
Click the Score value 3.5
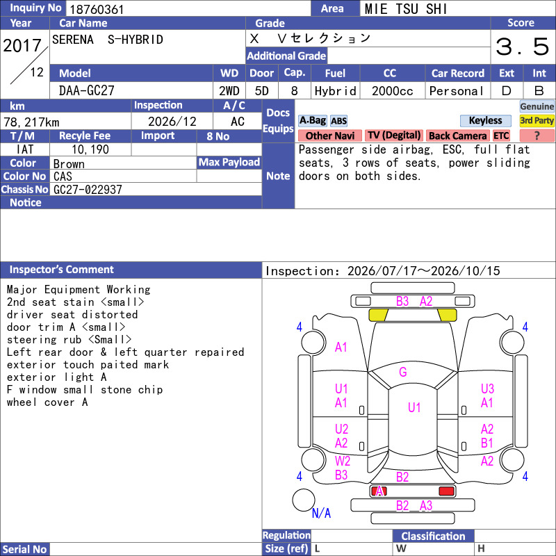523,47
